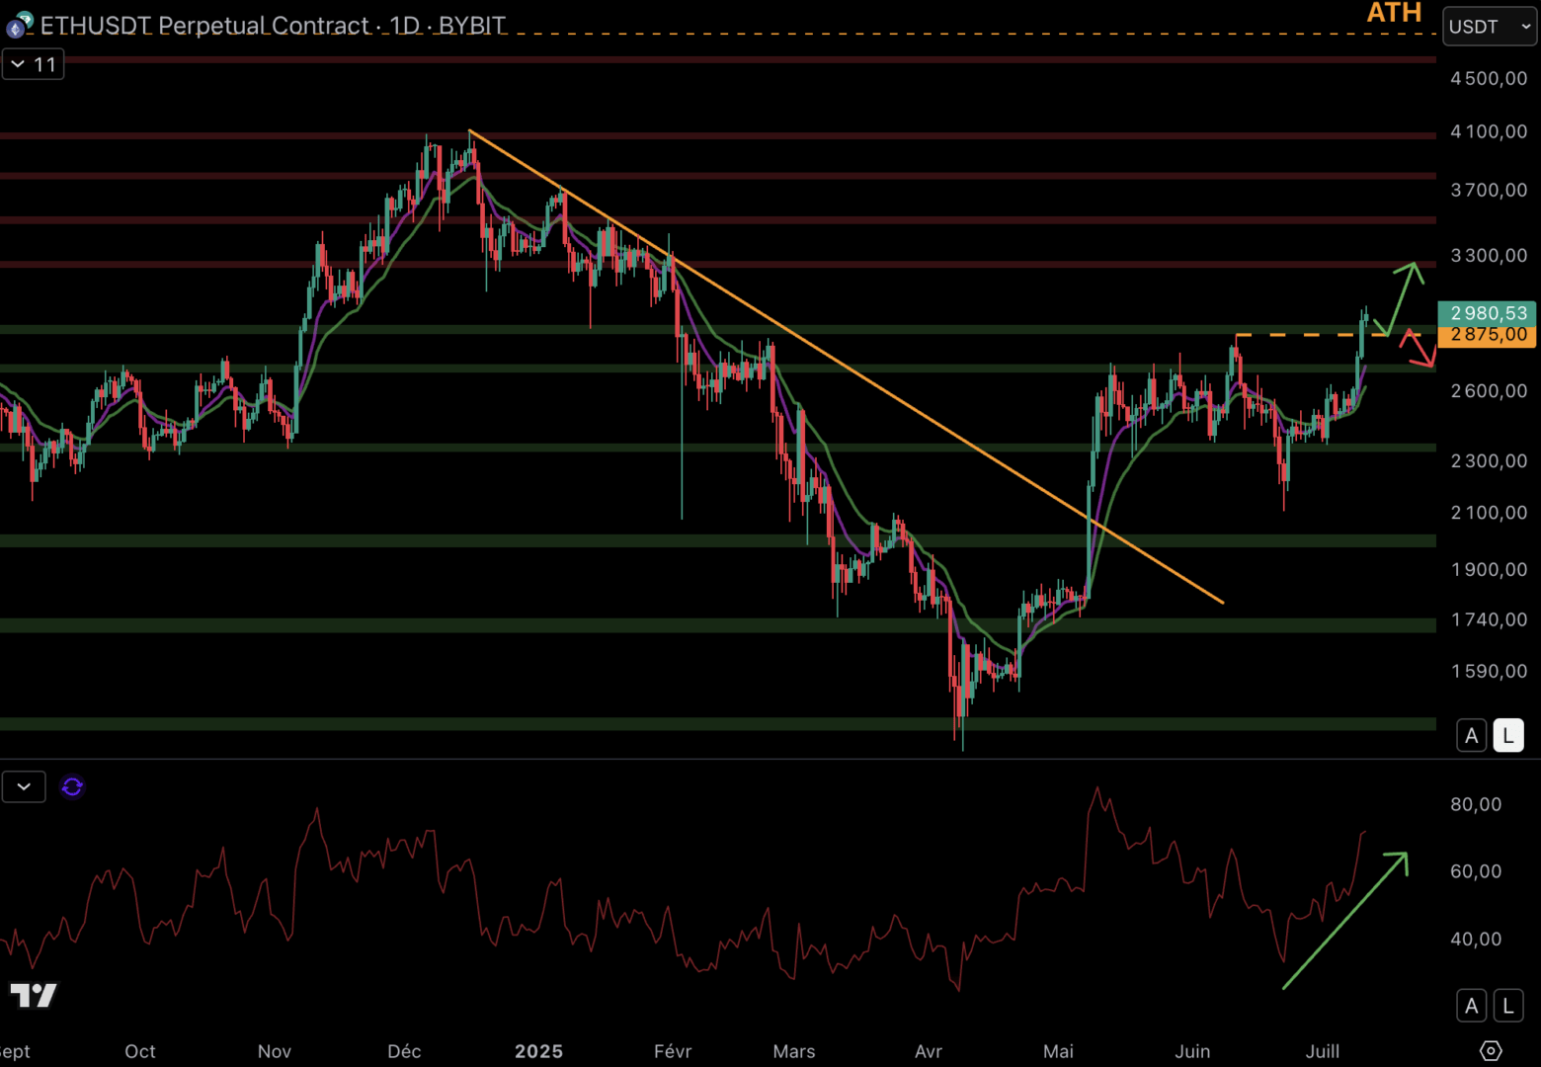Click the 1 740,00 price axis label
The height and width of the screenshot is (1067, 1541).
(x=1489, y=619)
